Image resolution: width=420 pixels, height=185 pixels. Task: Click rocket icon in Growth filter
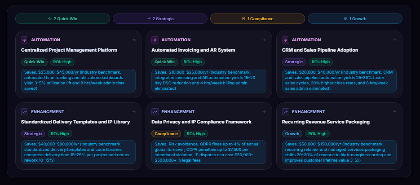point(345,19)
